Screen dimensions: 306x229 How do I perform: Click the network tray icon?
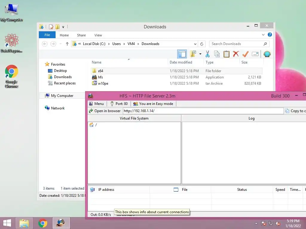pyautogui.click(x=271, y=223)
